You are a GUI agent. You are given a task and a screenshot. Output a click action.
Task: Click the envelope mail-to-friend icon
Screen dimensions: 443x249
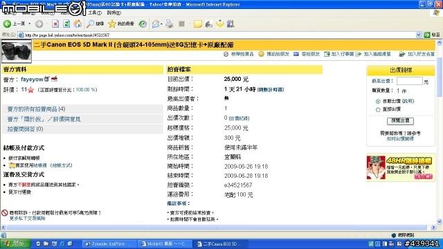[x=296, y=54]
